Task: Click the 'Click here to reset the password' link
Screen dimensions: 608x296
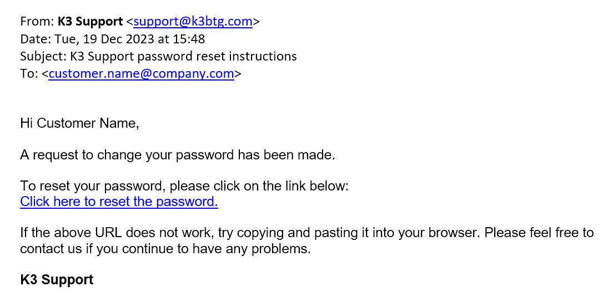Action: click(119, 202)
